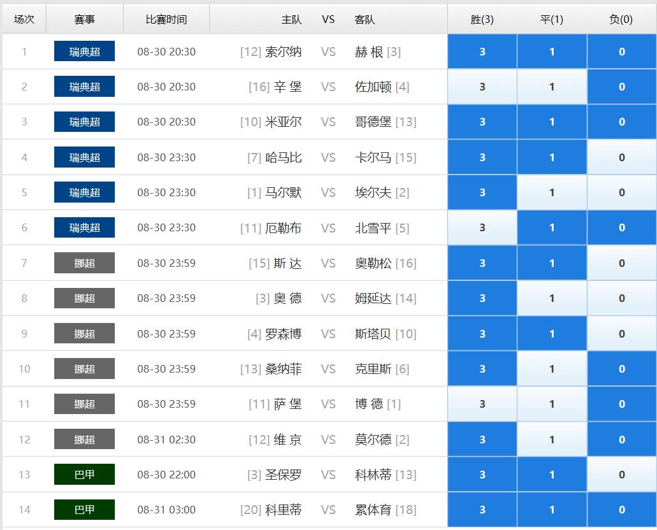Viewport: 657px width, 530px height.
Task: Click away team 博德
Action: click(x=369, y=404)
